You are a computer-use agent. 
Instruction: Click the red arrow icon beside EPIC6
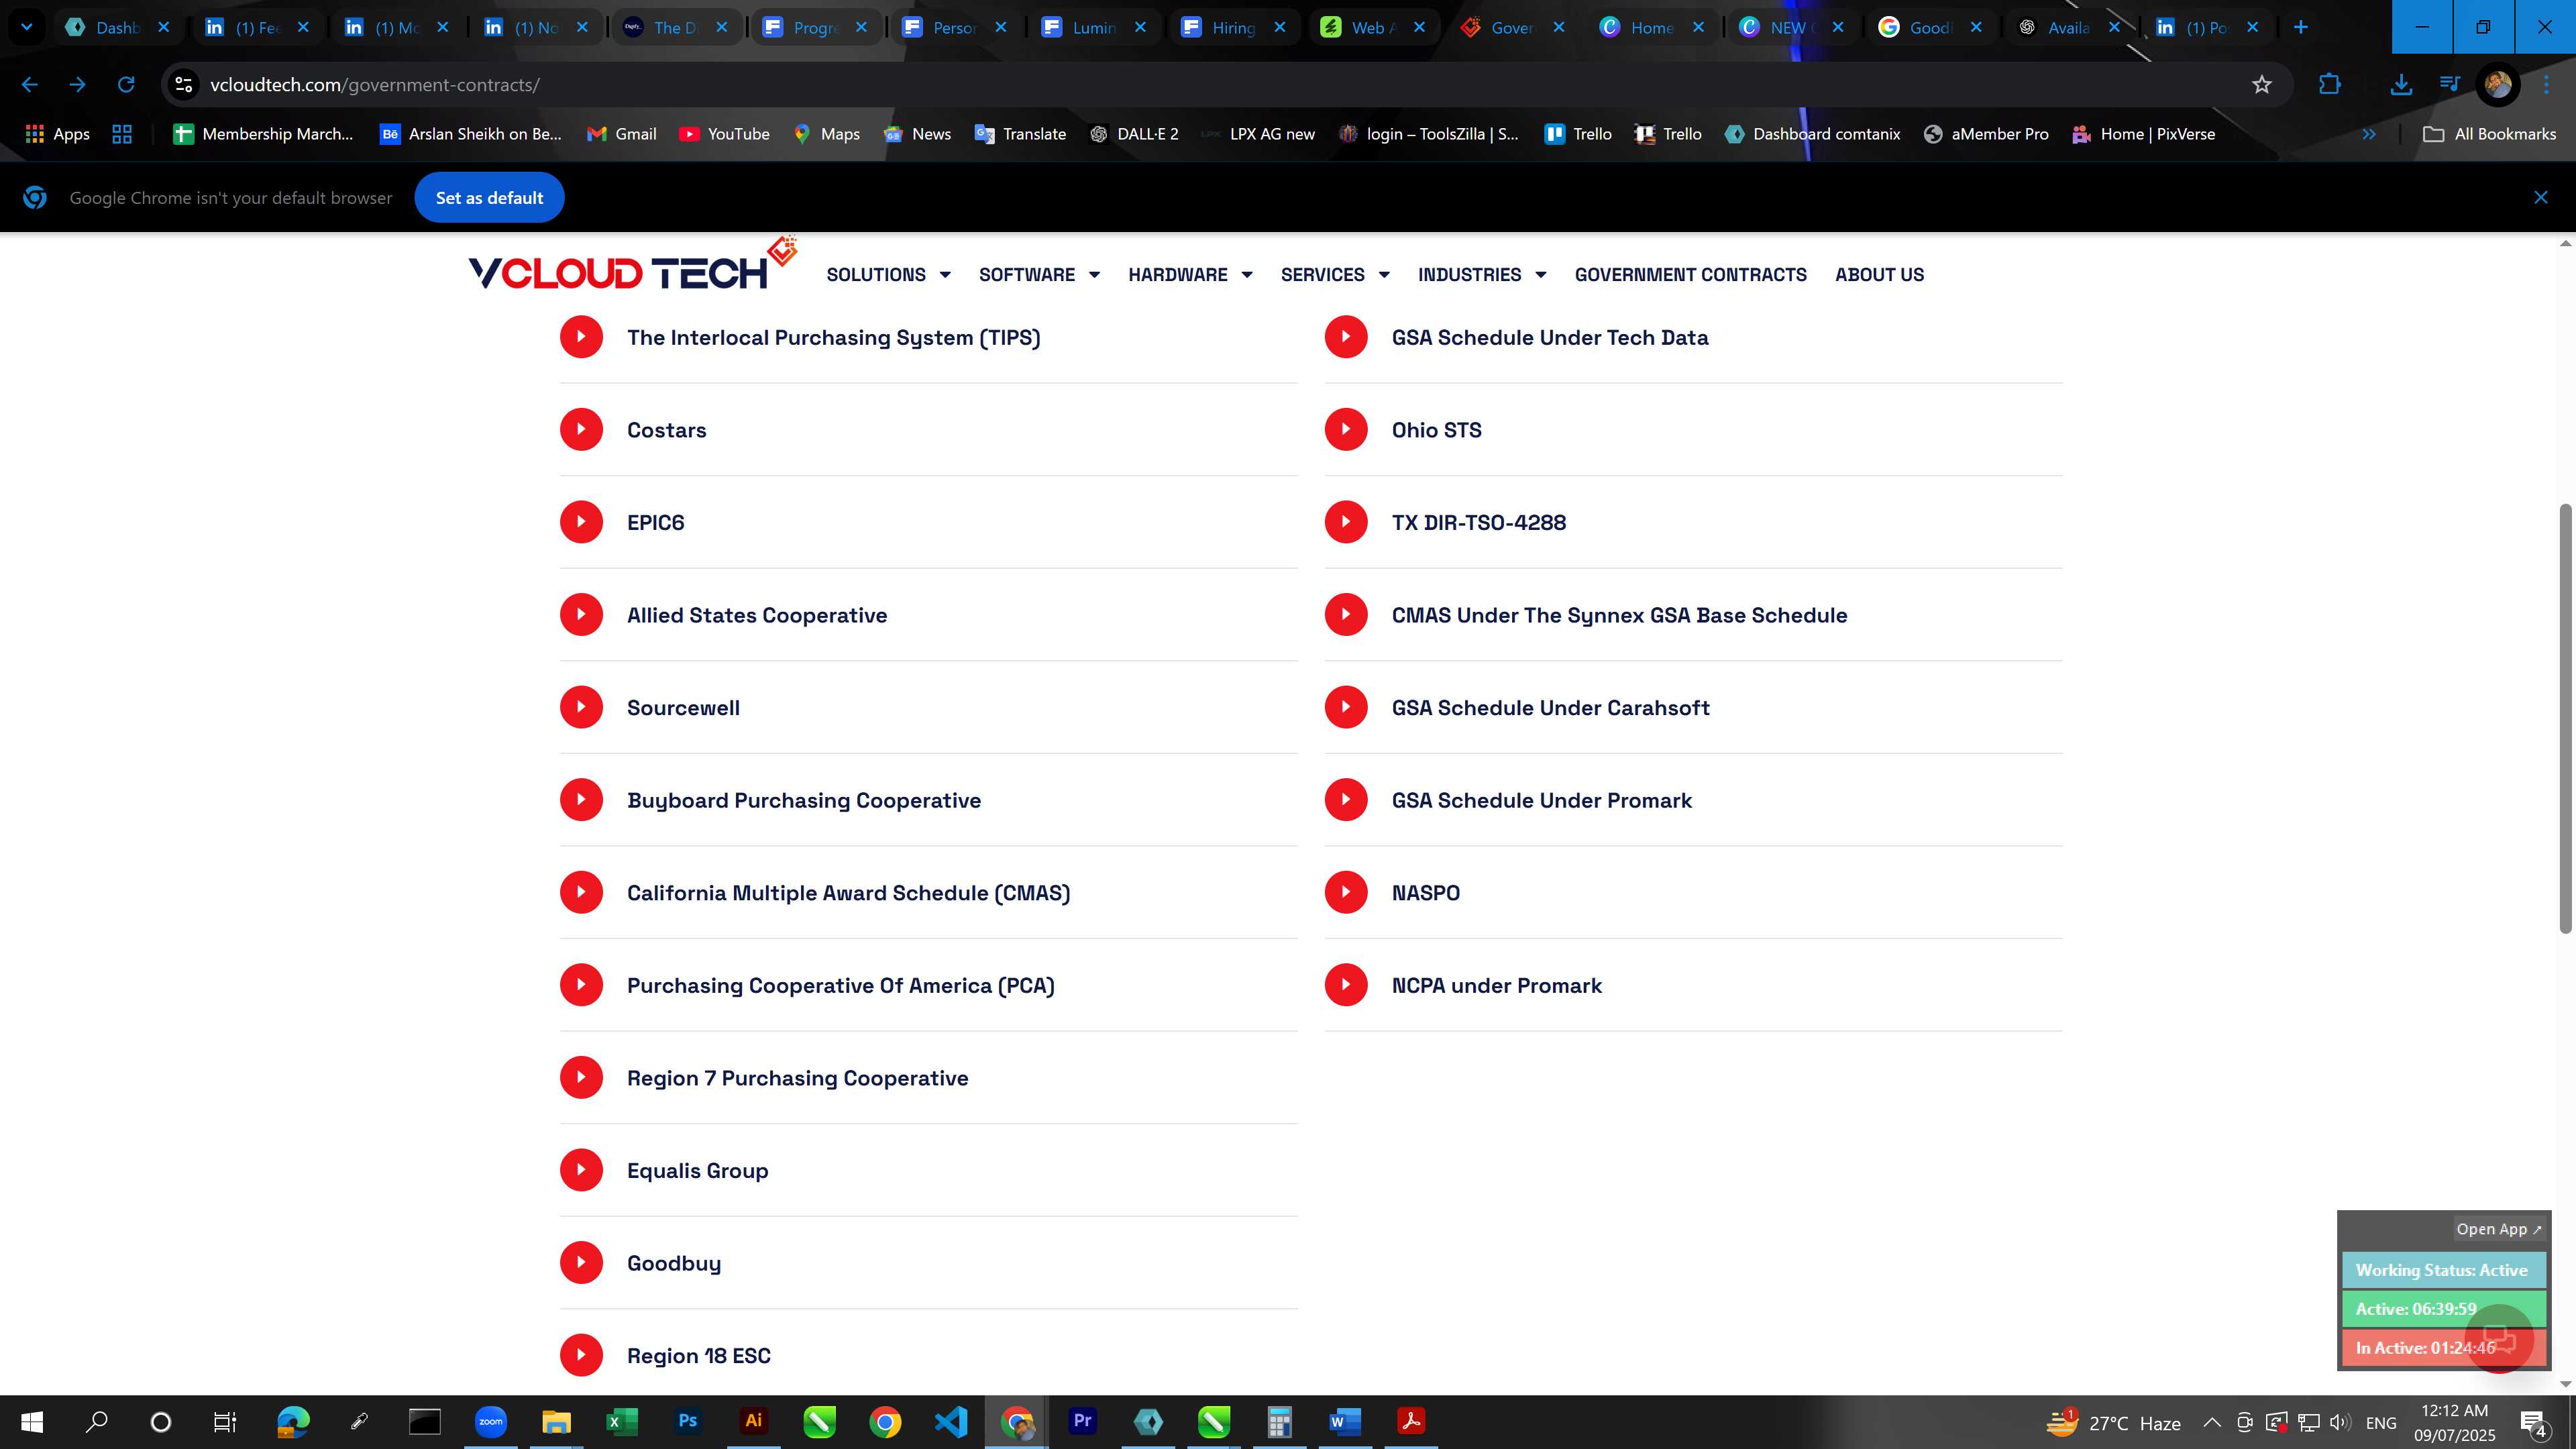(x=581, y=522)
